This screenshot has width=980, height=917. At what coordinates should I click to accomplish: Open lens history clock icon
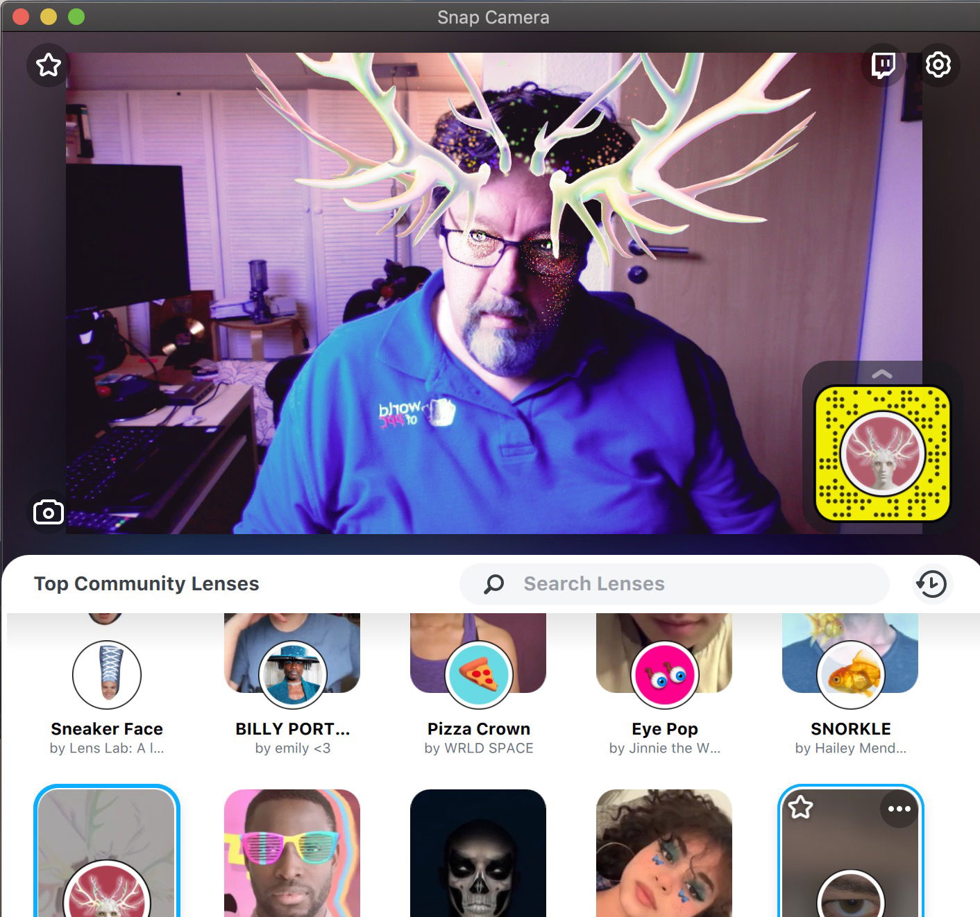pyautogui.click(x=931, y=584)
